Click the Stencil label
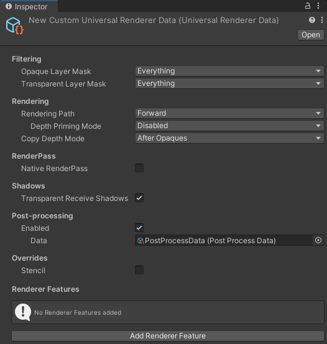 33,271
